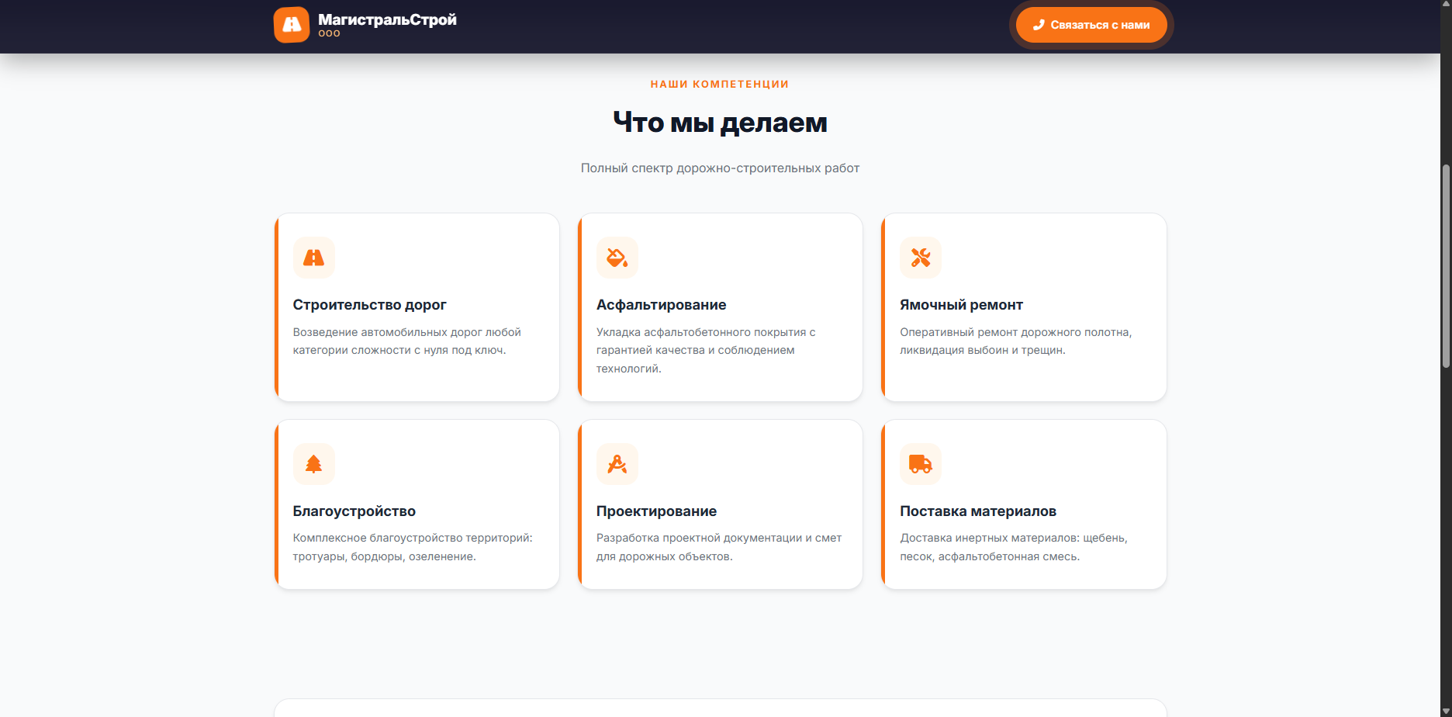
Task: Click the Что мы делаем heading
Action: click(x=720, y=123)
